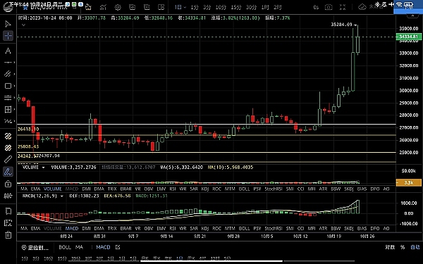Click the scroll-up chevron at top right
Screen dimensions: 423x264
(x=412, y=16)
